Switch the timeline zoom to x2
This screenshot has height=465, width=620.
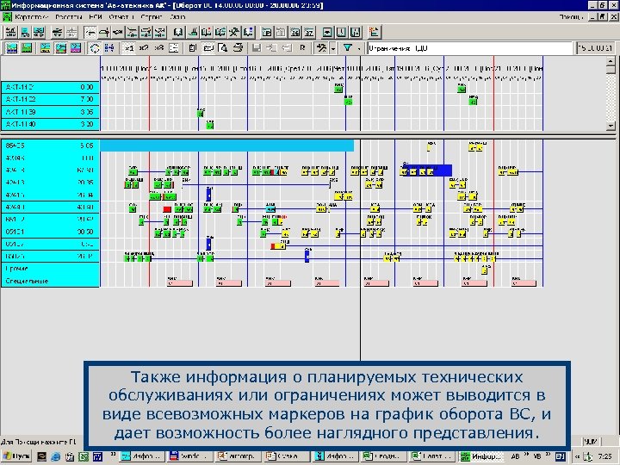click(144, 48)
